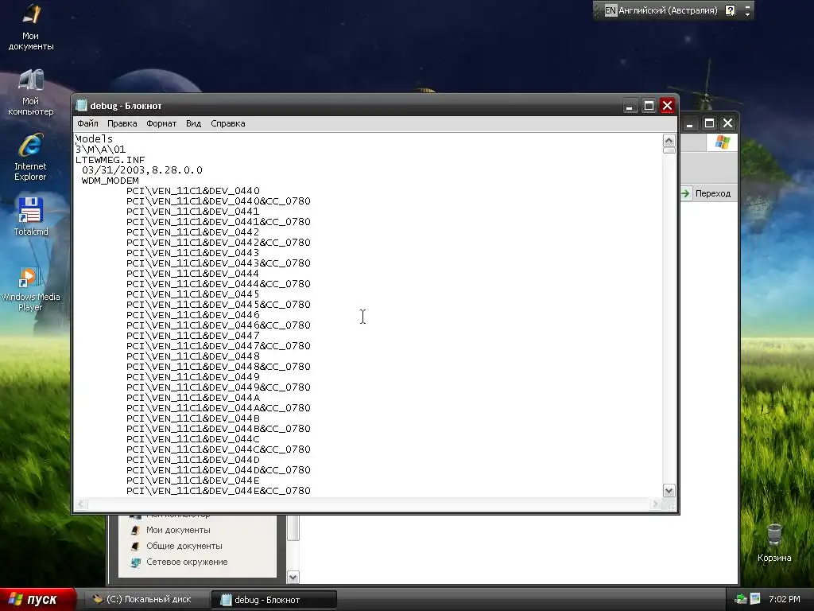
Task: Maximize the Explorer window behind Notepad
Action: point(709,123)
